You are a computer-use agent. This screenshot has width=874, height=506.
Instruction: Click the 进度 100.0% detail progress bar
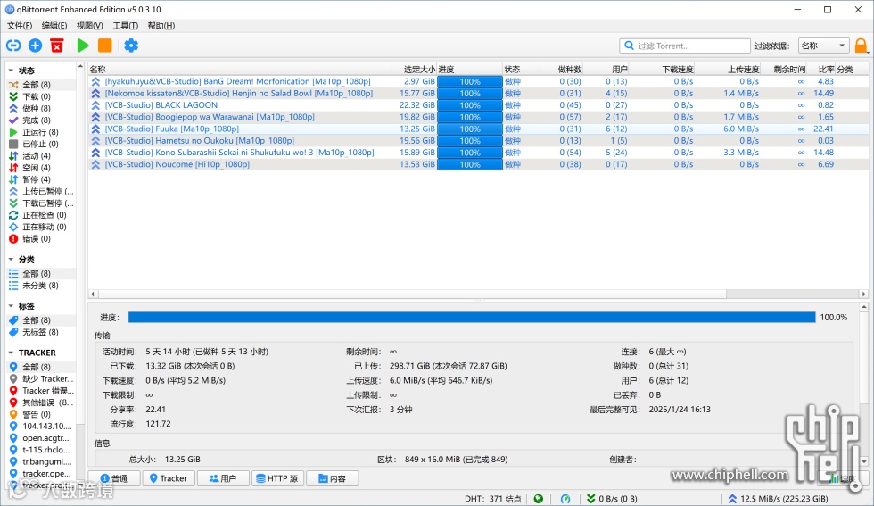pyautogui.click(x=472, y=318)
